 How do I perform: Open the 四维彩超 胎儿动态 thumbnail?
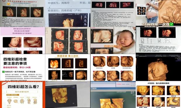[68, 67]
